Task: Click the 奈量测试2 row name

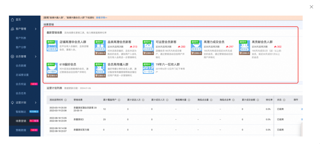Action: pyautogui.click(x=79, y=119)
